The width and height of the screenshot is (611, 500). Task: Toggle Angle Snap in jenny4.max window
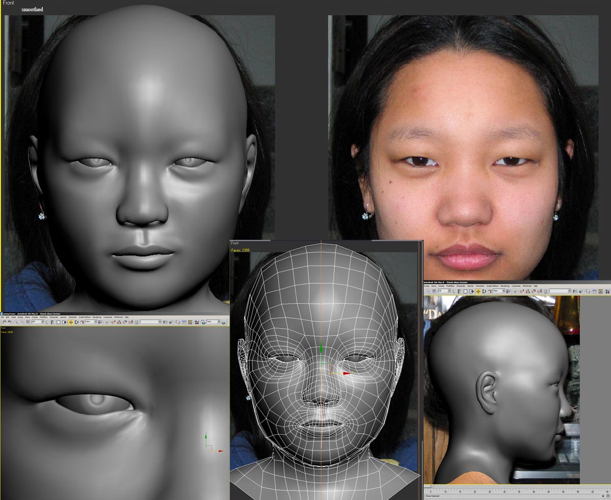(119, 322)
